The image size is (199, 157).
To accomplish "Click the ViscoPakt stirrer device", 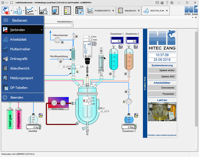I will point(87,50).
